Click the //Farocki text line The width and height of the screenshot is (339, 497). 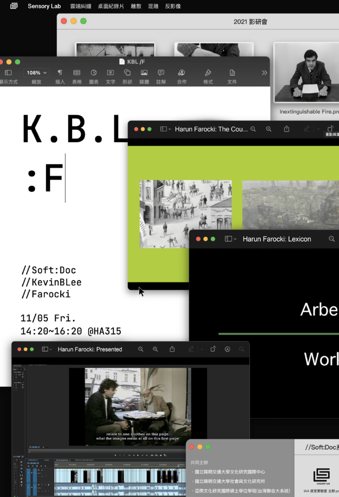click(x=46, y=294)
